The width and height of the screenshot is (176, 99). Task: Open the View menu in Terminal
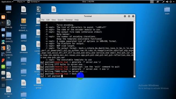[54, 20]
